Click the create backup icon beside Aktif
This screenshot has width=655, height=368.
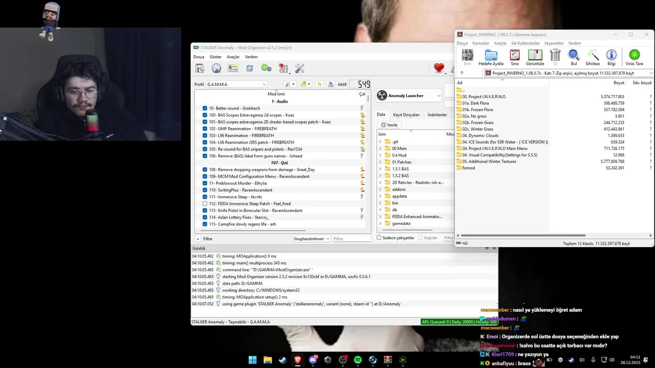[x=331, y=84]
